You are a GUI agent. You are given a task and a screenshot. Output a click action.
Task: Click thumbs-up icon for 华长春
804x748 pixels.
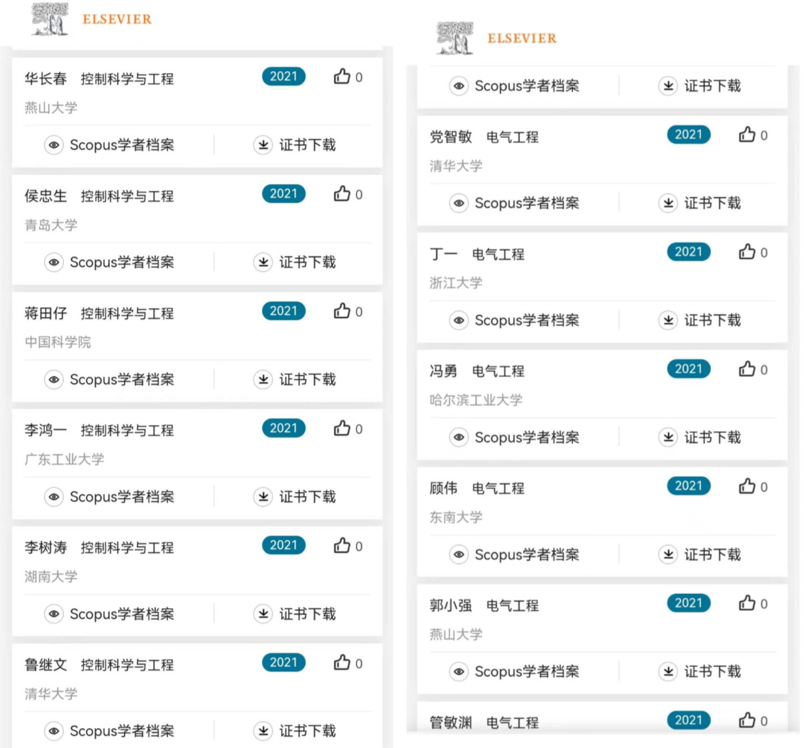pyautogui.click(x=342, y=76)
